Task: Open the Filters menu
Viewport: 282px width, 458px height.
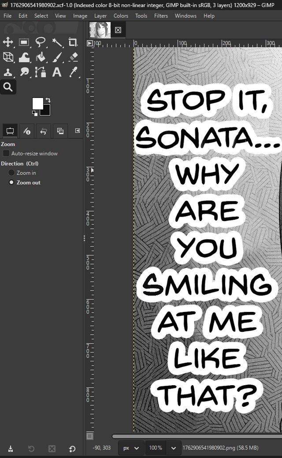Action: pos(161,16)
